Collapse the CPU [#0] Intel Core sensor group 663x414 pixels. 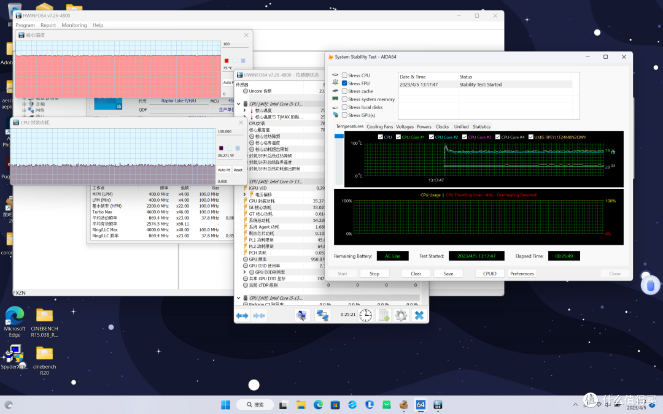tap(239, 104)
